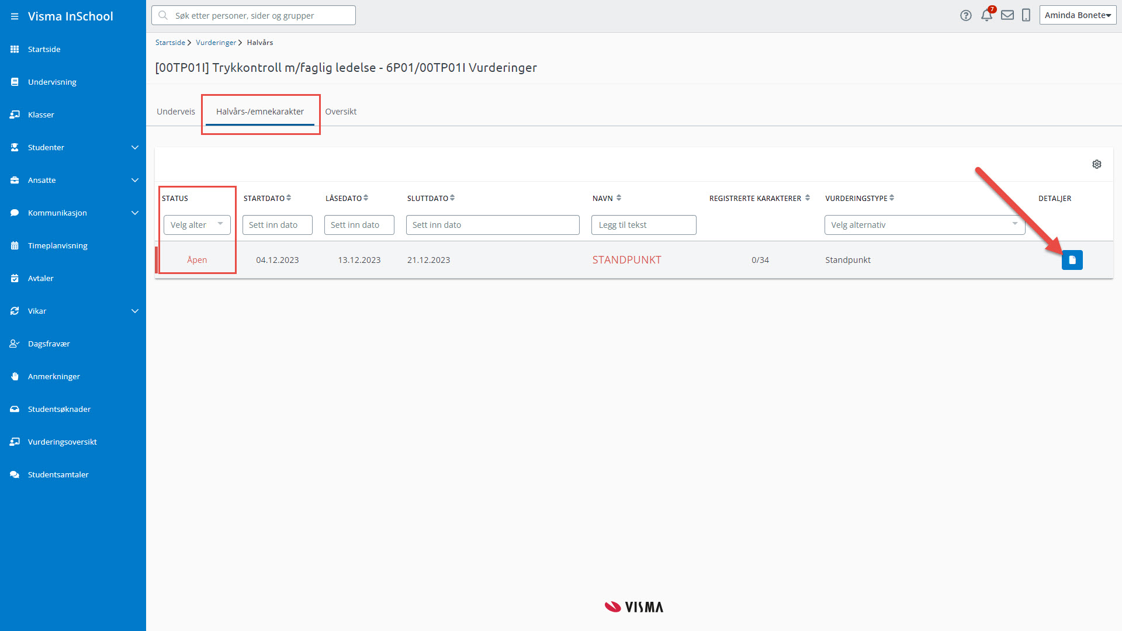The image size is (1122, 631).
Task: Click the Vikar refresh icon in sidebar
Action: click(15, 311)
